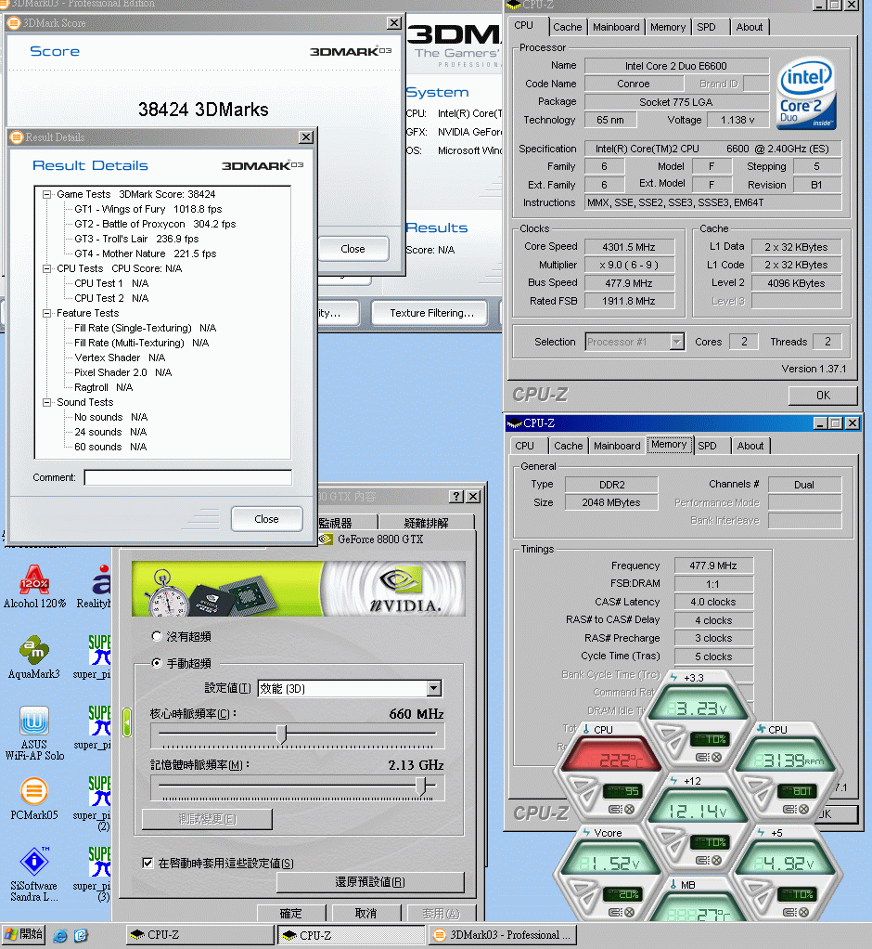This screenshot has width=872, height=949.
Task: Click OK in the top CPU-Z window
Action: click(x=823, y=396)
